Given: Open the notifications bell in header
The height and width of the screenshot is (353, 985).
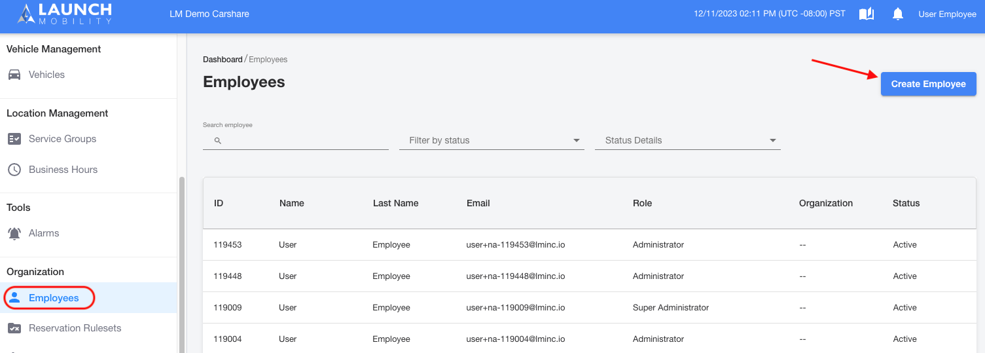Looking at the screenshot, I should (898, 14).
